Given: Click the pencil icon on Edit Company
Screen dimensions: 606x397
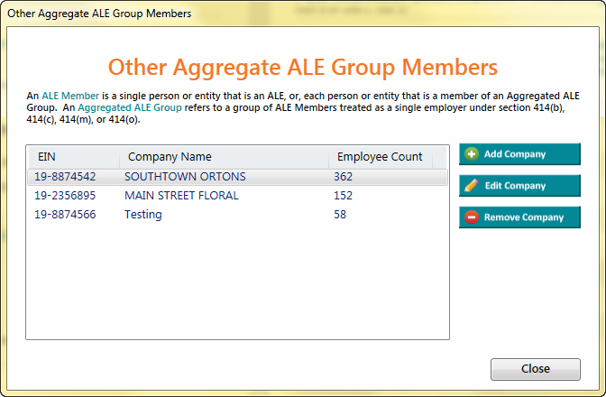Looking at the screenshot, I should point(471,186).
